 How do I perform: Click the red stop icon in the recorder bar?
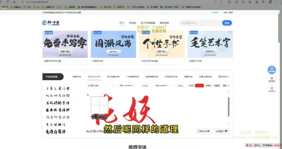coord(247,145)
